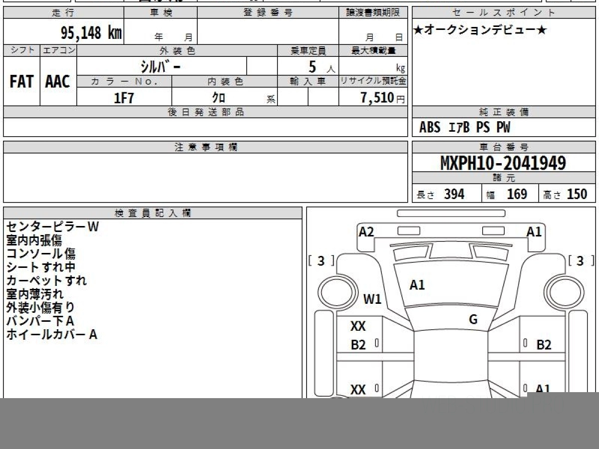599x449 pixels.
Task: Click the sales point text オークションデビュー
Action: pyautogui.click(x=480, y=30)
